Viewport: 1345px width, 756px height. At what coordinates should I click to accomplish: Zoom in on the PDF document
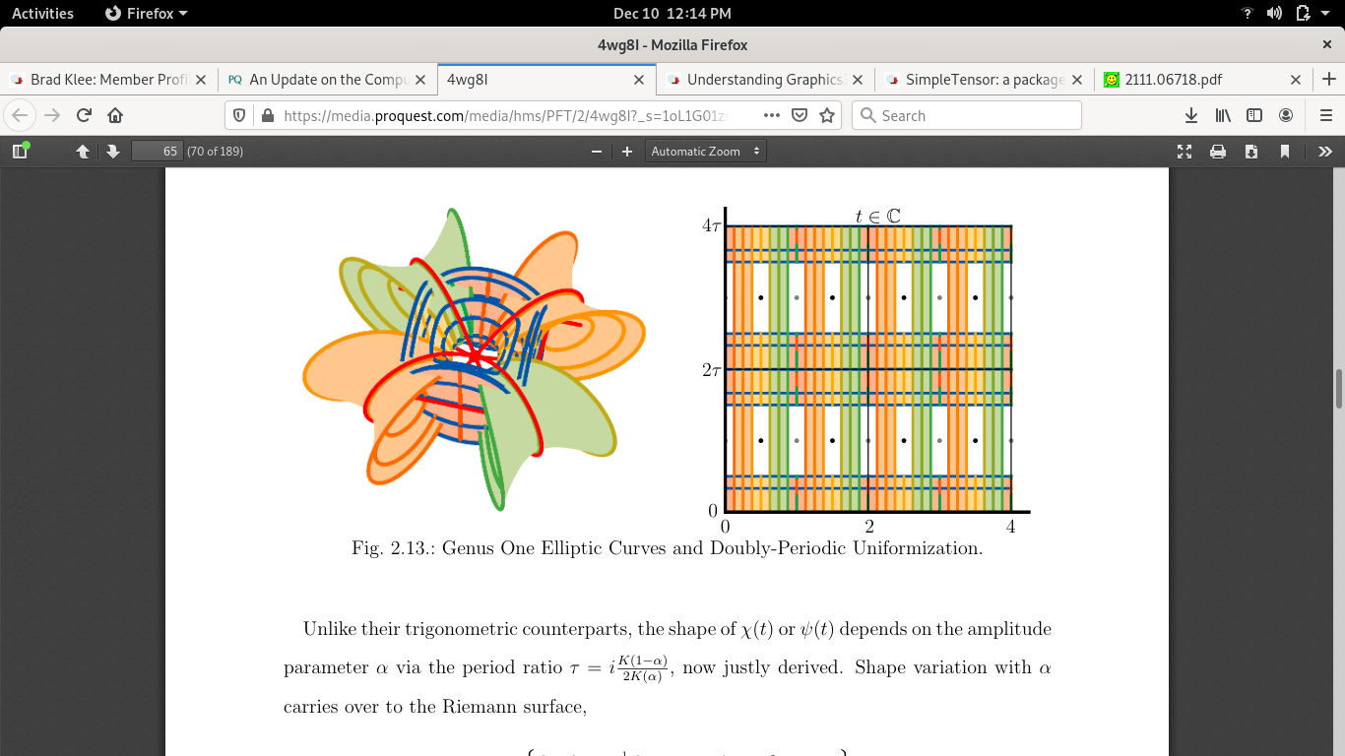[627, 151]
